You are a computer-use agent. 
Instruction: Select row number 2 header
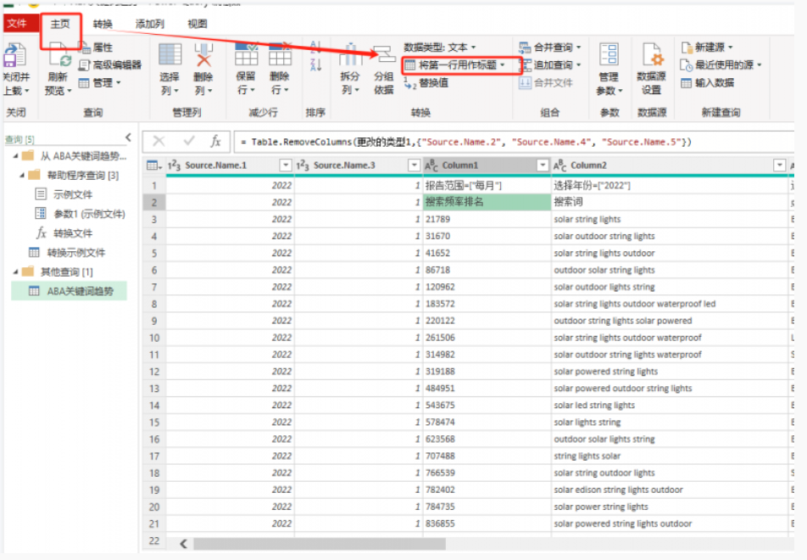pos(154,203)
